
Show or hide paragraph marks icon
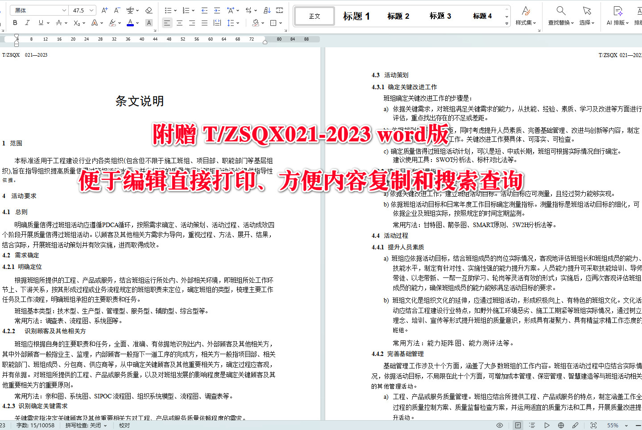click(x=280, y=10)
